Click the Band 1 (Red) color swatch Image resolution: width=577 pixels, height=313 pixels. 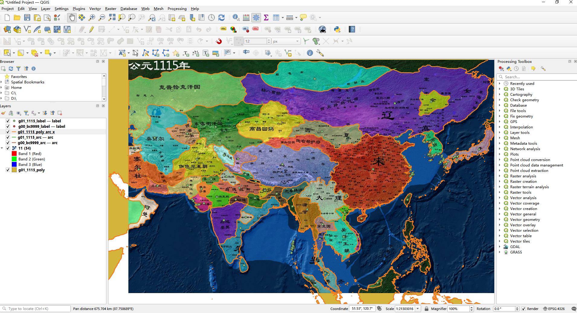coord(14,153)
